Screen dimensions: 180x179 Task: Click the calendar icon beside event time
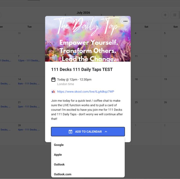pyautogui.click(x=53, y=80)
